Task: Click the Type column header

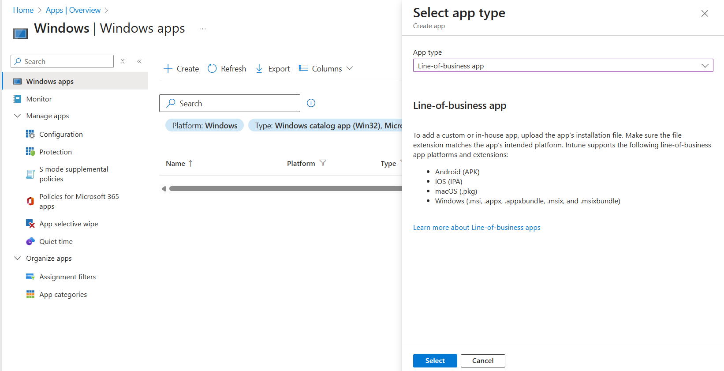Action: (388, 163)
